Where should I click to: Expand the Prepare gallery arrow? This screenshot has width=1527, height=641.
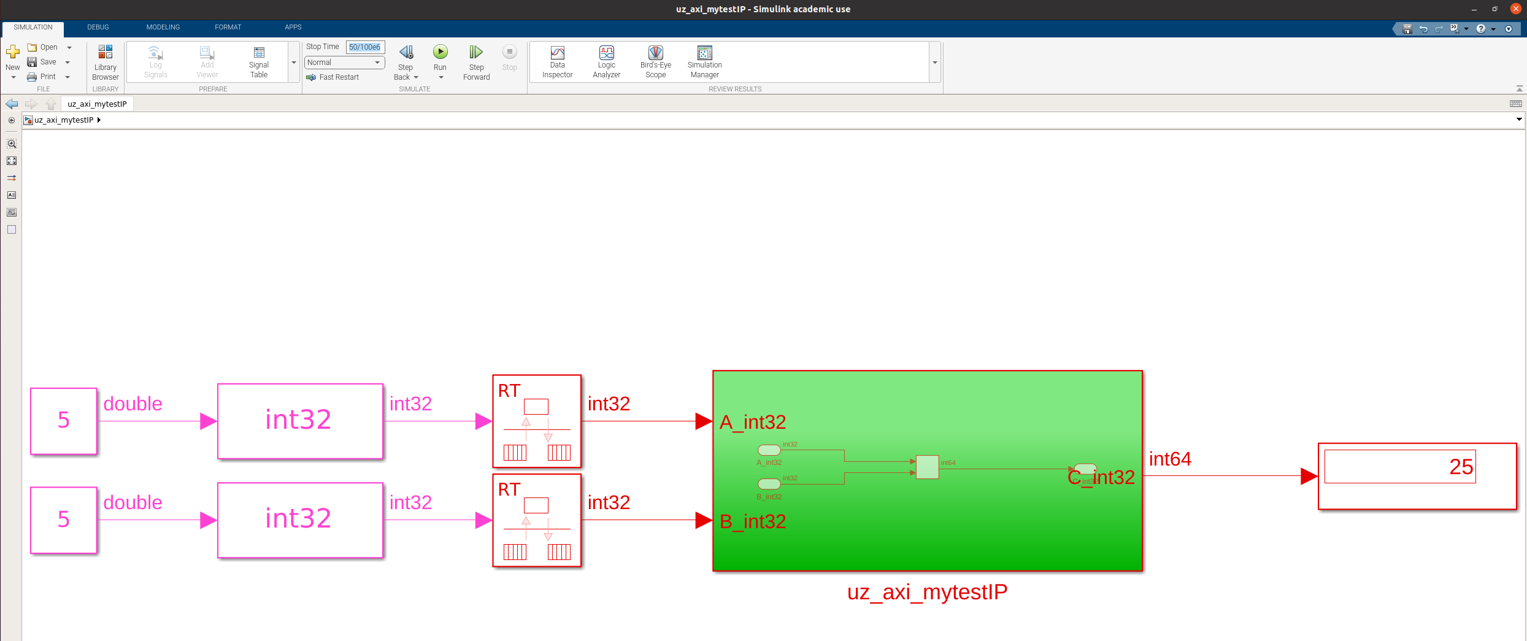294,63
